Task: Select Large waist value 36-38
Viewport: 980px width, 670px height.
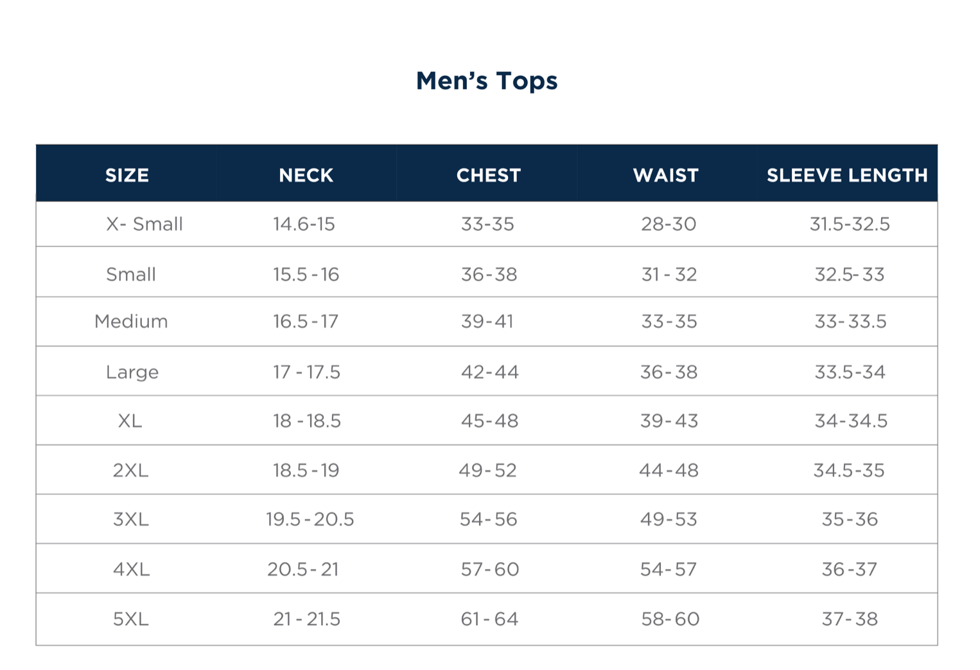Action: 669,372
